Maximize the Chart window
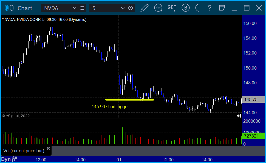 click(247, 8)
